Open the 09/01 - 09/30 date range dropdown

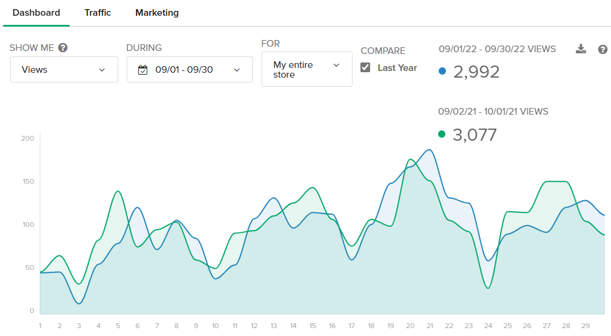tap(189, 70)
